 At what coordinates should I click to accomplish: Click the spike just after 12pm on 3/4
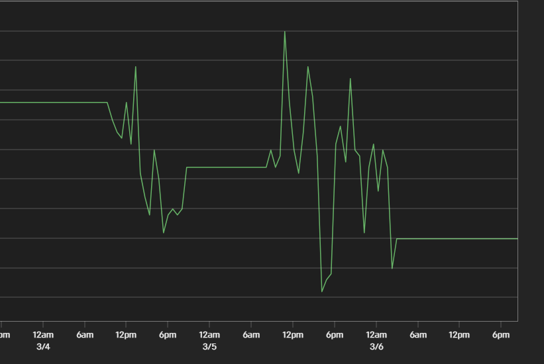(136, 67)
